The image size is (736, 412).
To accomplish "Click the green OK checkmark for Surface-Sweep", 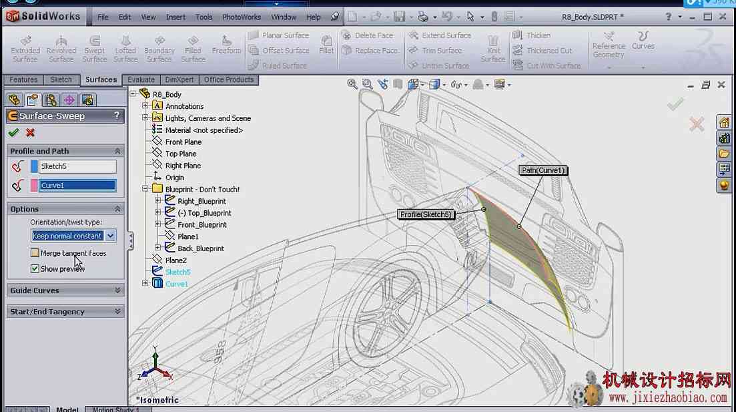I will (x=13, y=133).
